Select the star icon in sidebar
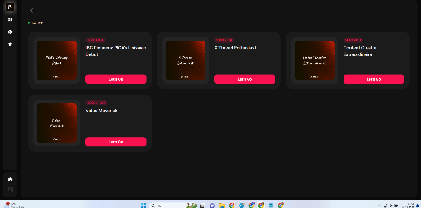This screenshot has width=421, height=208. coord(10,44)
